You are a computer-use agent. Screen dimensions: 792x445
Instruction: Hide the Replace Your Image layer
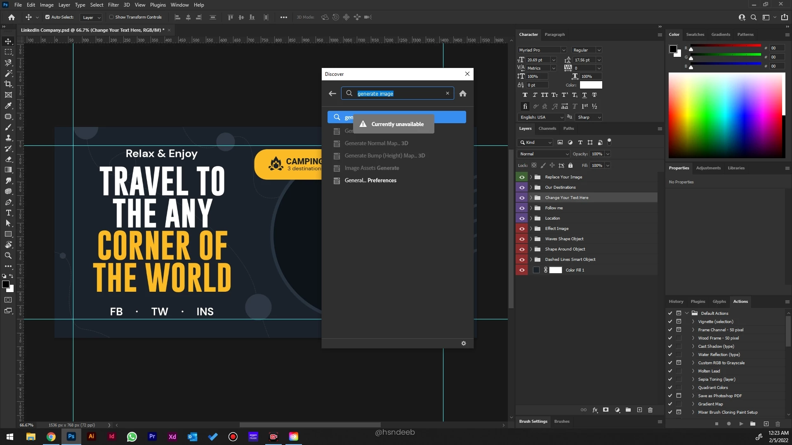point(522,177)
